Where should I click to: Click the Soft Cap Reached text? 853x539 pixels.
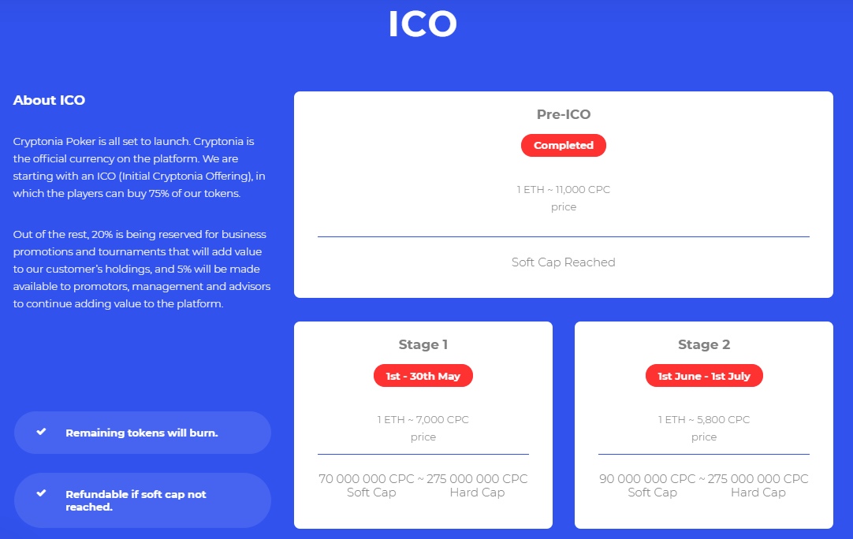click(x=563, y=262)
